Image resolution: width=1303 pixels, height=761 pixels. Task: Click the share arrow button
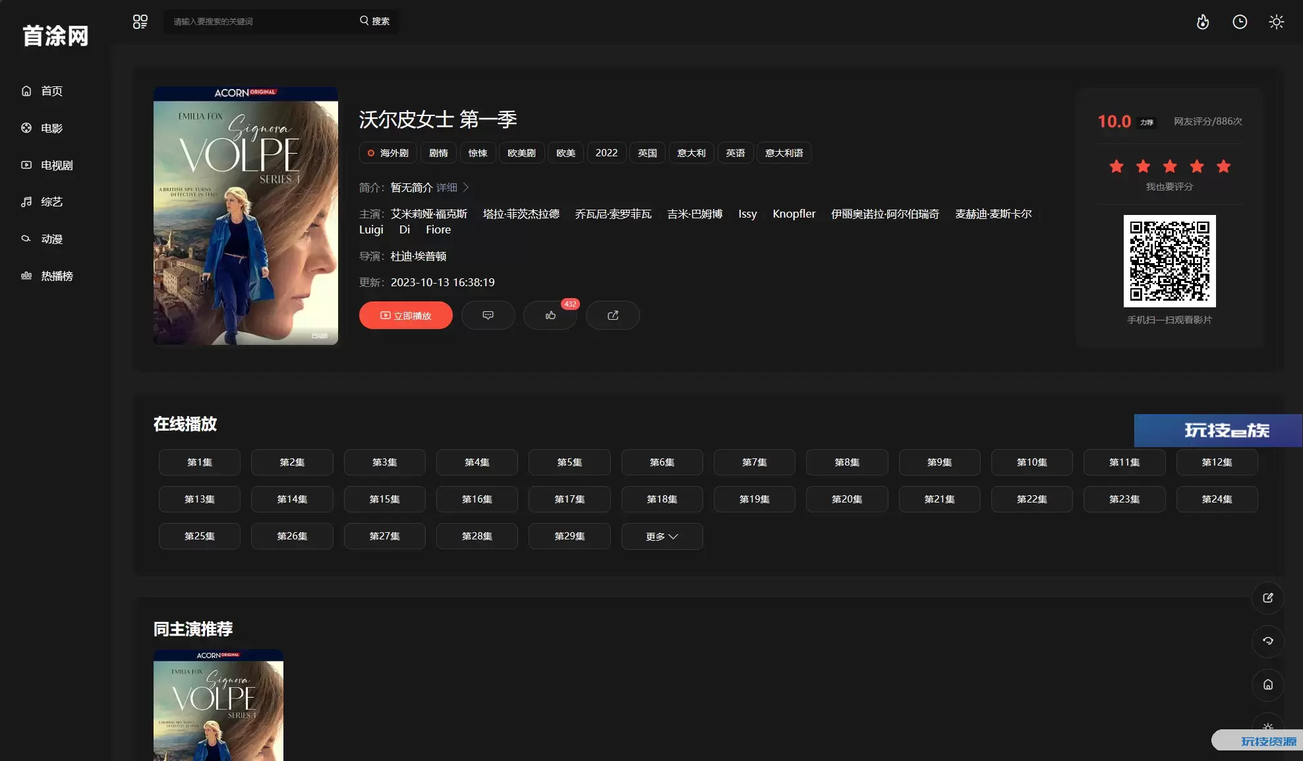click(x=613, y=315)
